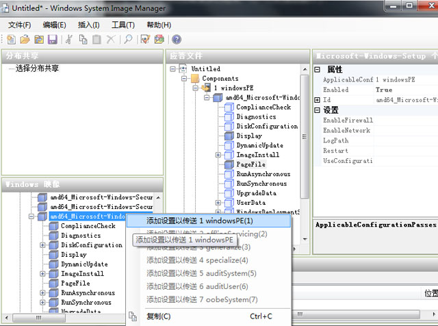Select Display in answer file tree
The image size is (438, 326).
click(x=249, y=136)
